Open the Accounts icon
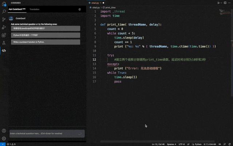This screenshot has width=233, height=146. (4, 131)
